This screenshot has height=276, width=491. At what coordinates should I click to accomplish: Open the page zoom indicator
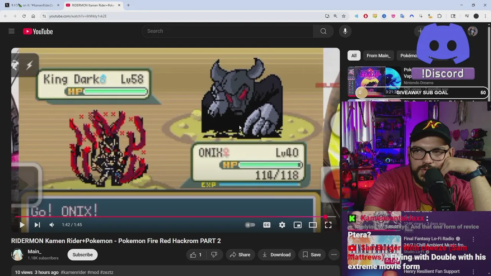click(x=335, y=16)
